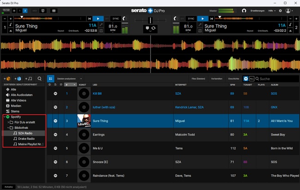Toggle the MIDI button
This screenshot has height=190, width=300.
tap(35, 11)
